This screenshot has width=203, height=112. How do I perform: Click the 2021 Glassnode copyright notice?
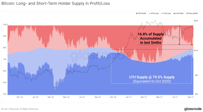[20, 109]
